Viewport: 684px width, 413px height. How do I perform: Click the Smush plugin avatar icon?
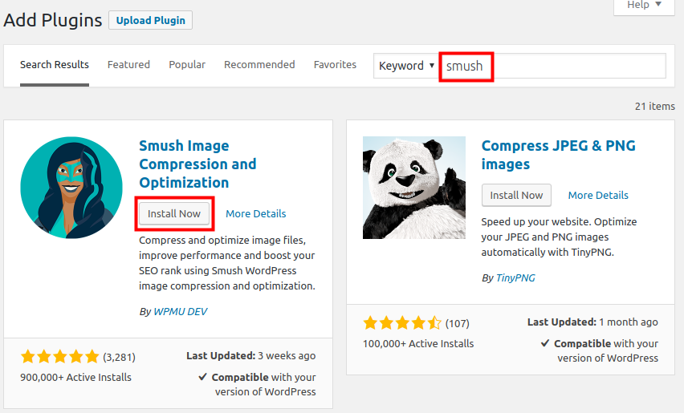[71, 188]
